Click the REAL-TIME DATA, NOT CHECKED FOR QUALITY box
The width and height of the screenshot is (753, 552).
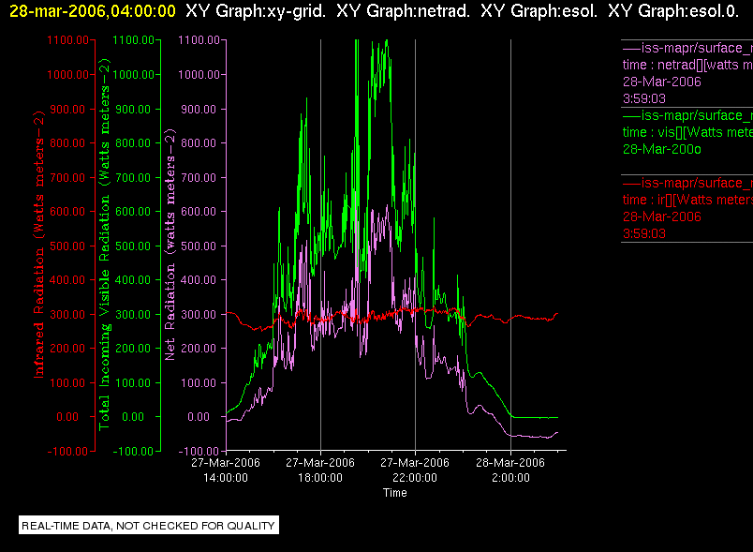coord(149,525)
